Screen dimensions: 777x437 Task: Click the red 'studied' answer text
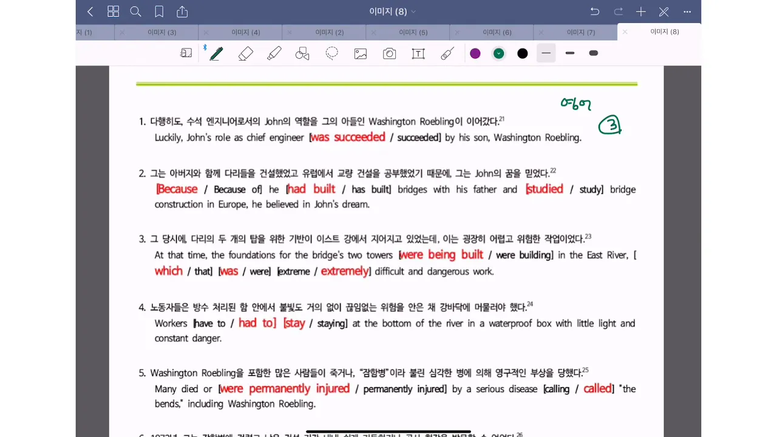(x=545, y=189)
